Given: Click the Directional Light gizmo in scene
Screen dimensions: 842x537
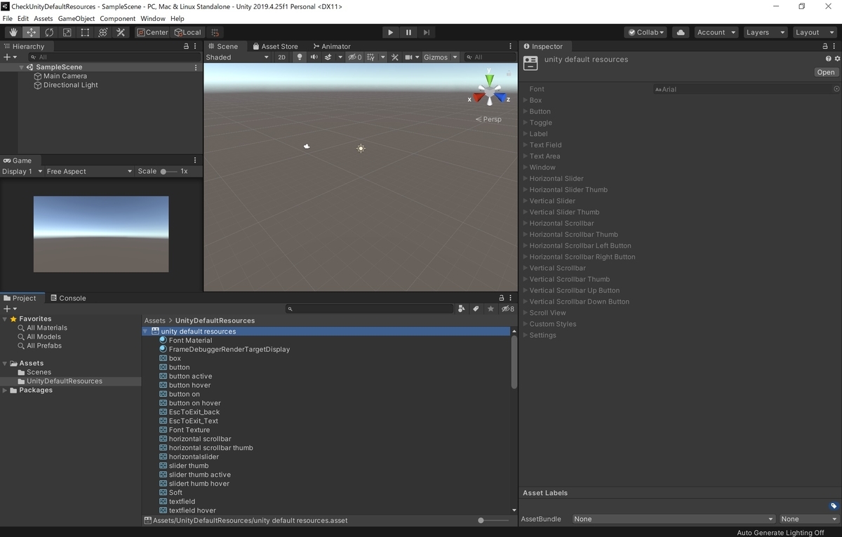Looking at the screenshot, I should coord(361,148).
